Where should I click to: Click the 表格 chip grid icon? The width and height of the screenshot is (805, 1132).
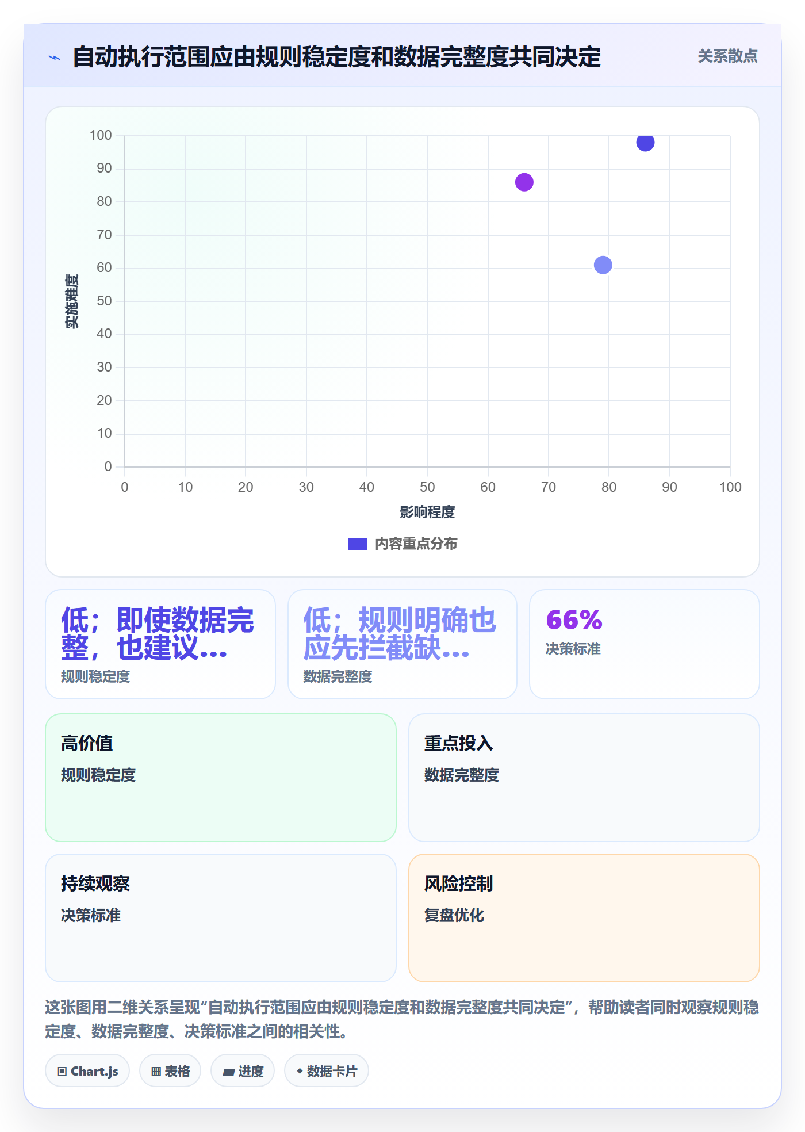coord(156,1072)
